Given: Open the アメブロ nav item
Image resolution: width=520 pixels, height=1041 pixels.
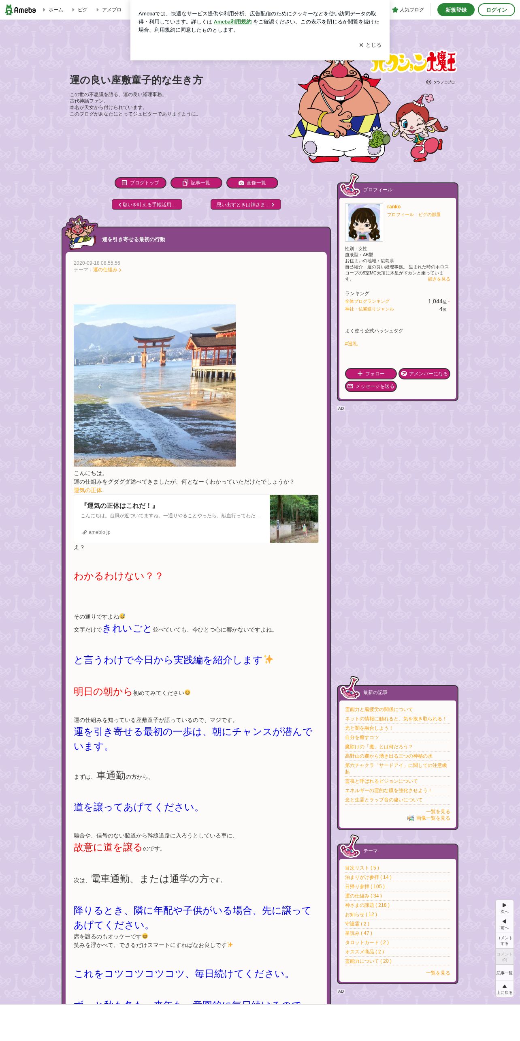Looking at the screenshot, I should tap(109, 10).
